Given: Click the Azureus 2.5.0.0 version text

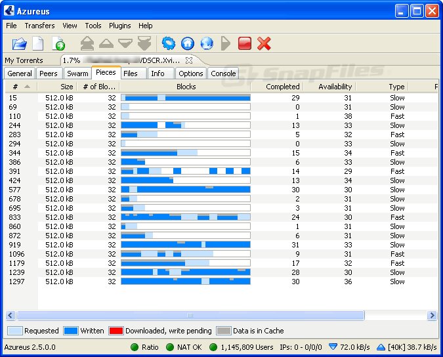Looking at the screenshot, I should point(30,347).
